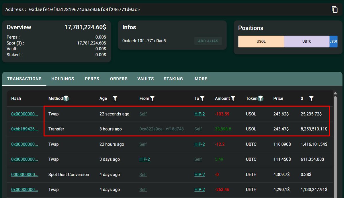Open the Orders tab

[x=119, y=79]
